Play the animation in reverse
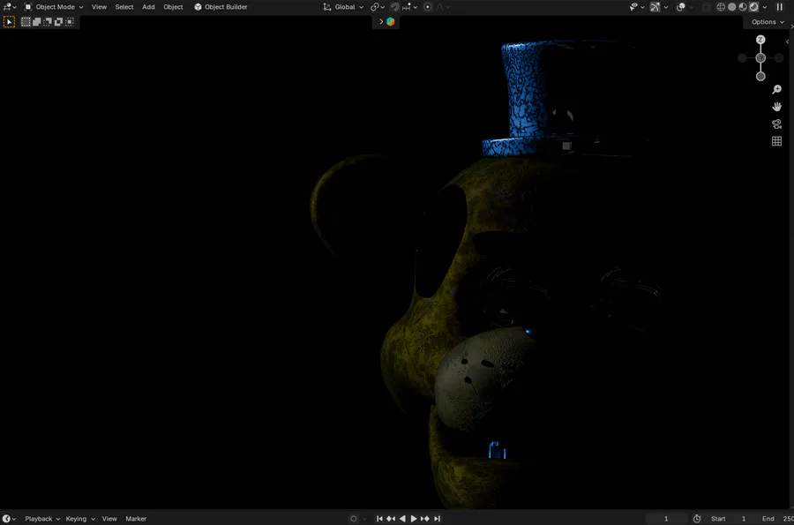 pos(402,519)
